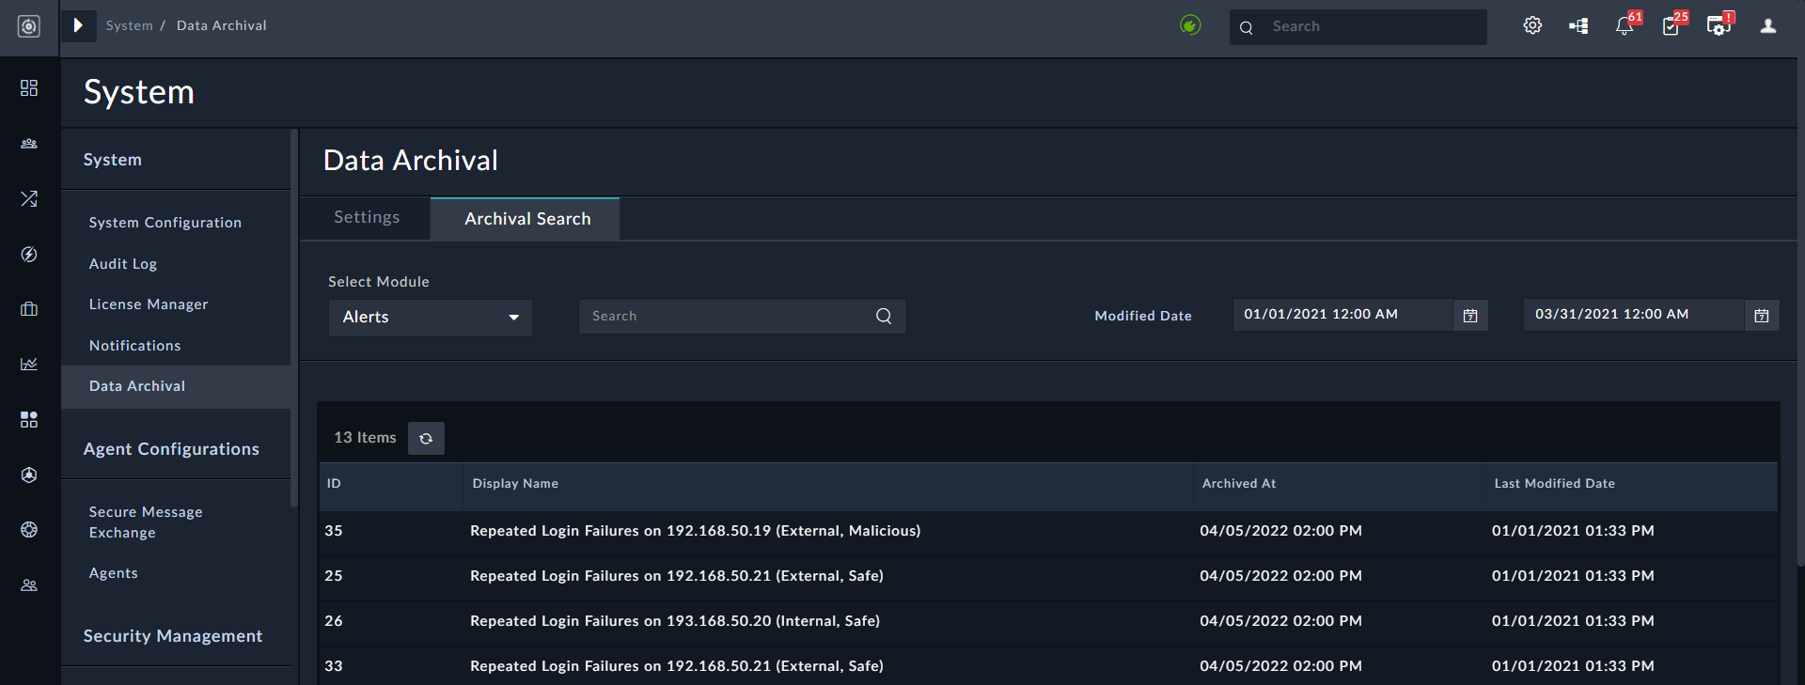Screen dimensions: 1805x685
Task: Select the Archival Search tab
Action: tap(526, 219)
